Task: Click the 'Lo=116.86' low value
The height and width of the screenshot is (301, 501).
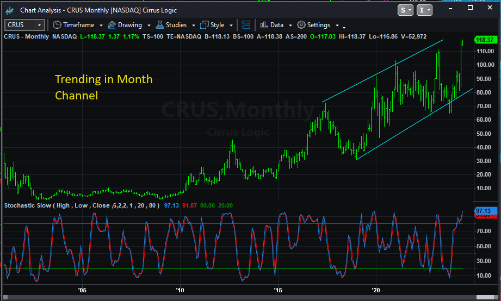Action: tap(383, 36)
